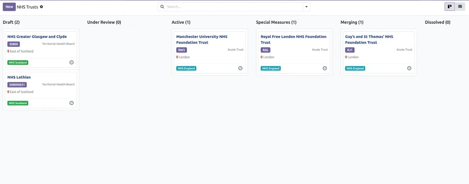
Task: Click Acute Trust label on Royal Free card
Action: click(x=320, y=50)
